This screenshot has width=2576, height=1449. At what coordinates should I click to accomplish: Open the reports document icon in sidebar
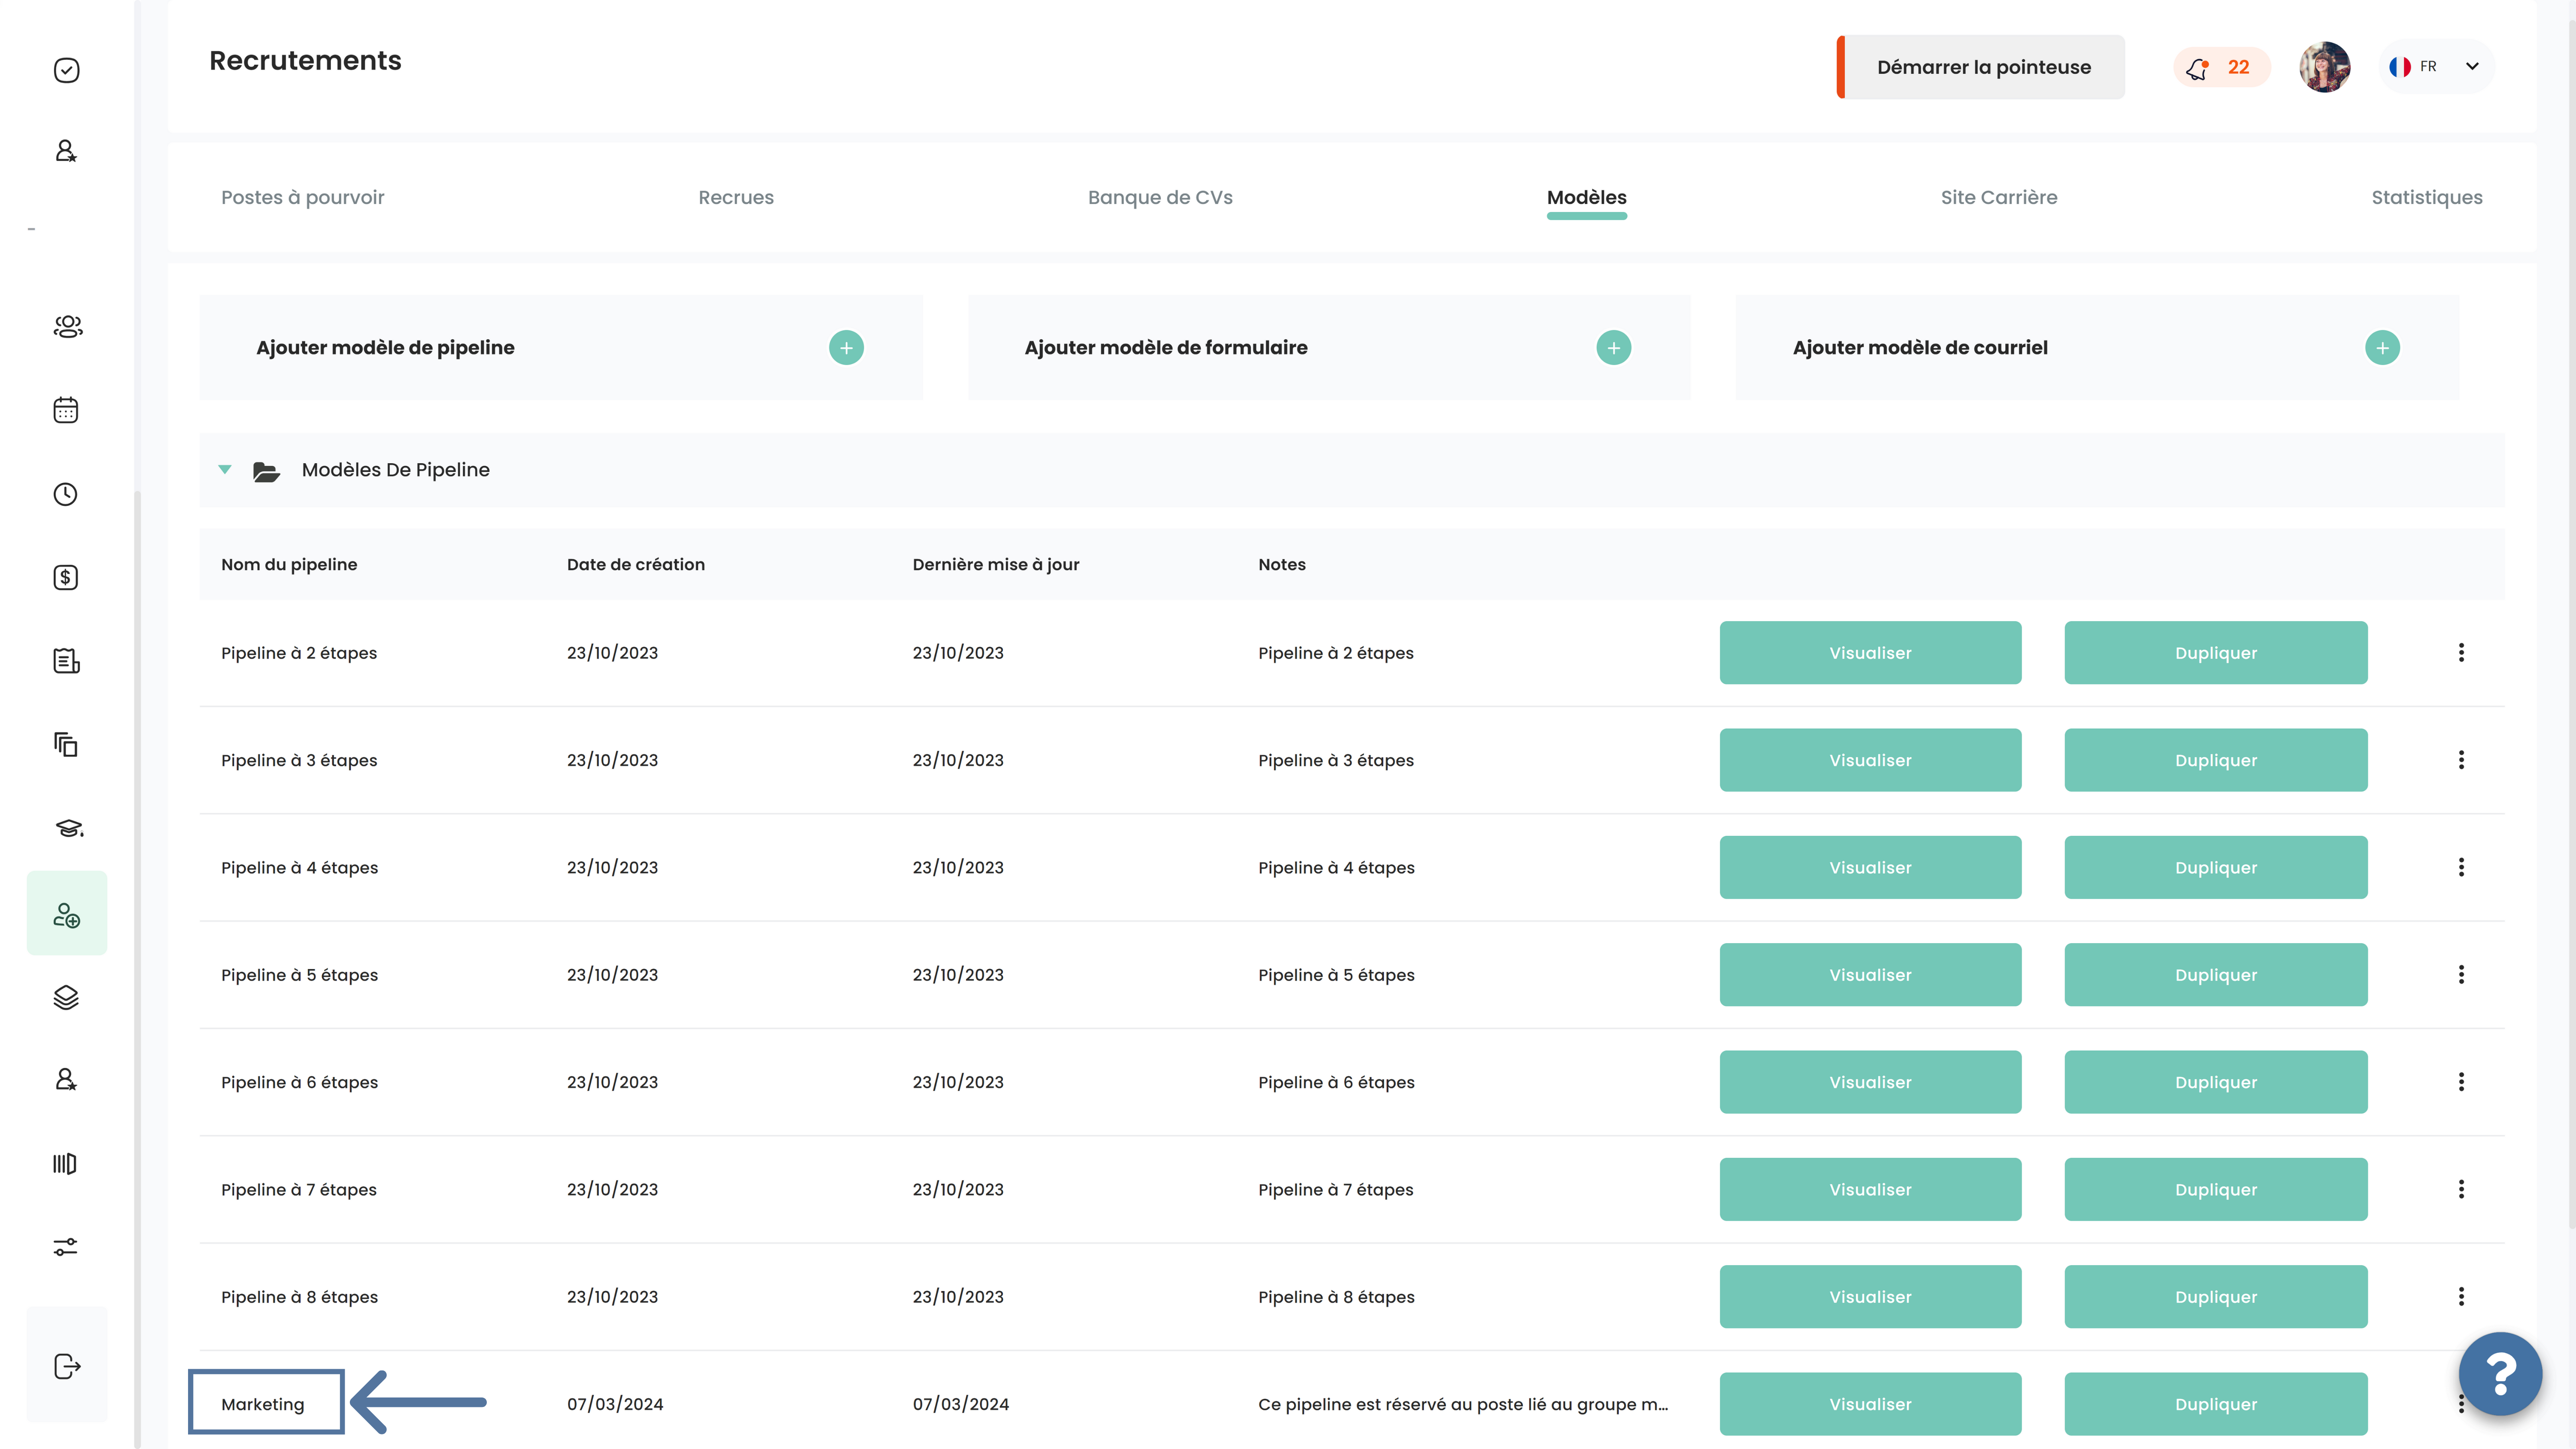pyautogui.click(x=66, y=661)
